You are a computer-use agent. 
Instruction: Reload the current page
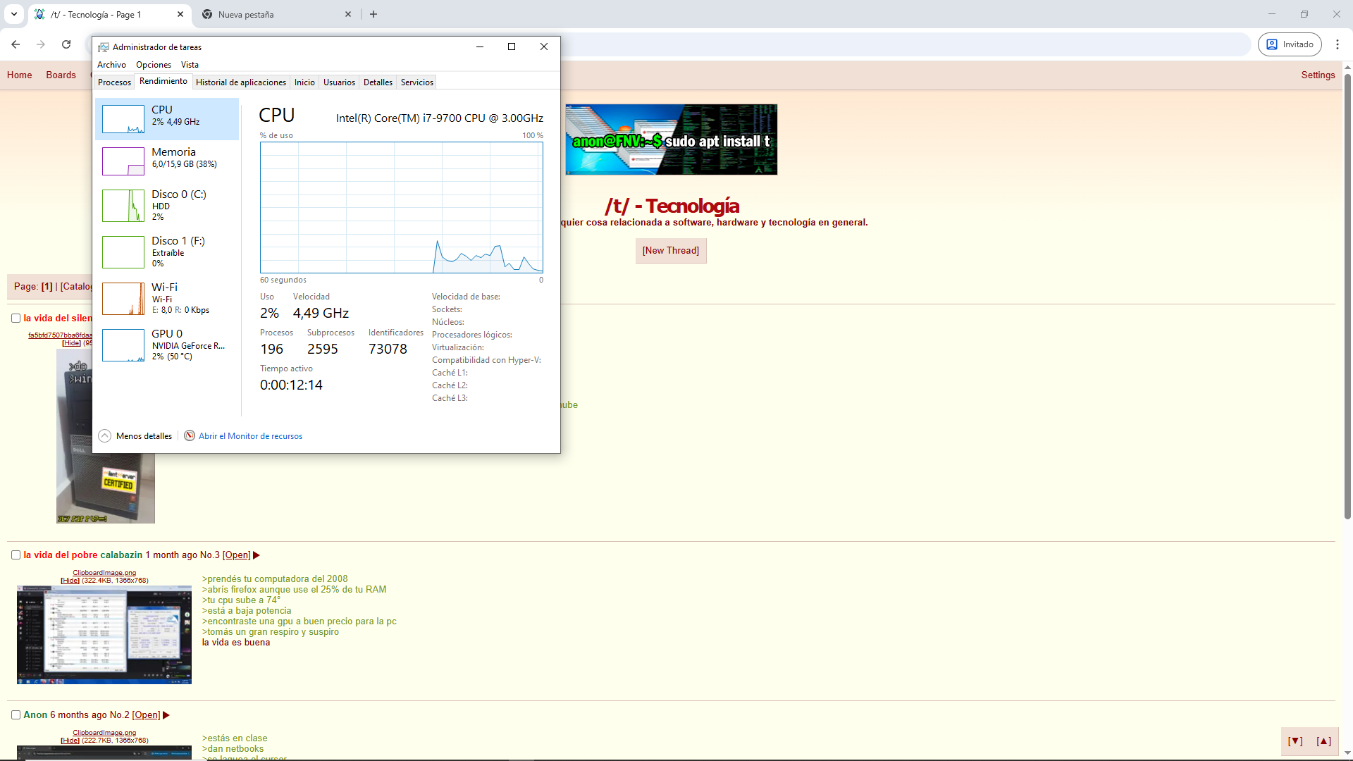click(x=66, y=44)
